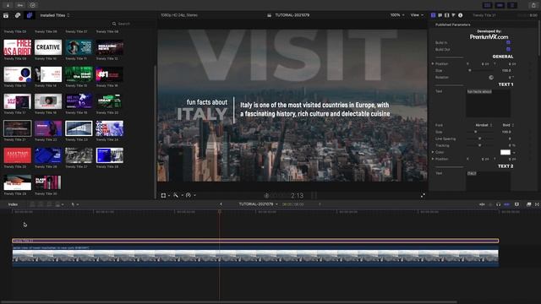Select the CREATIVE title thumbnail
Viewport: 541px width, 304px height.
[48, 47]
